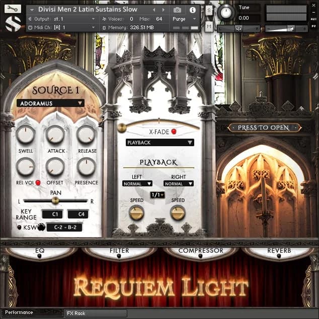
Task: Turn the right SPEED gold knob
Action: tap(178, 213)
